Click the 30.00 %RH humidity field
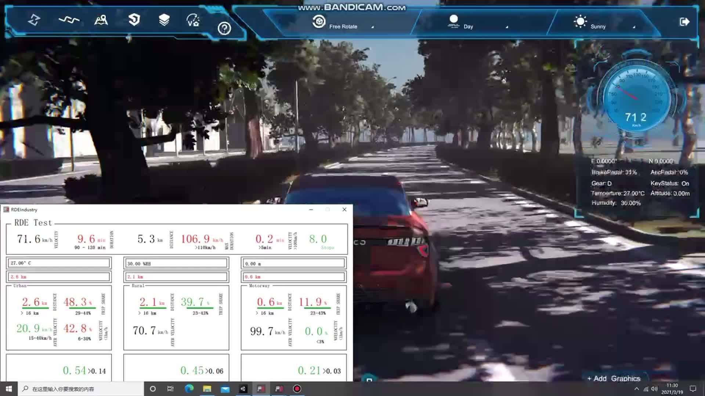Image resolution: width=705 pixels, height=396 pixels. tap(176, 264)
